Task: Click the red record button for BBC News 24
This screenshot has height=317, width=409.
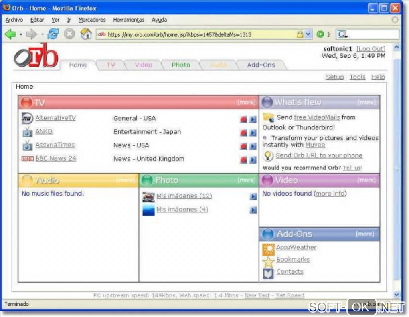Action: coord(244,160)
